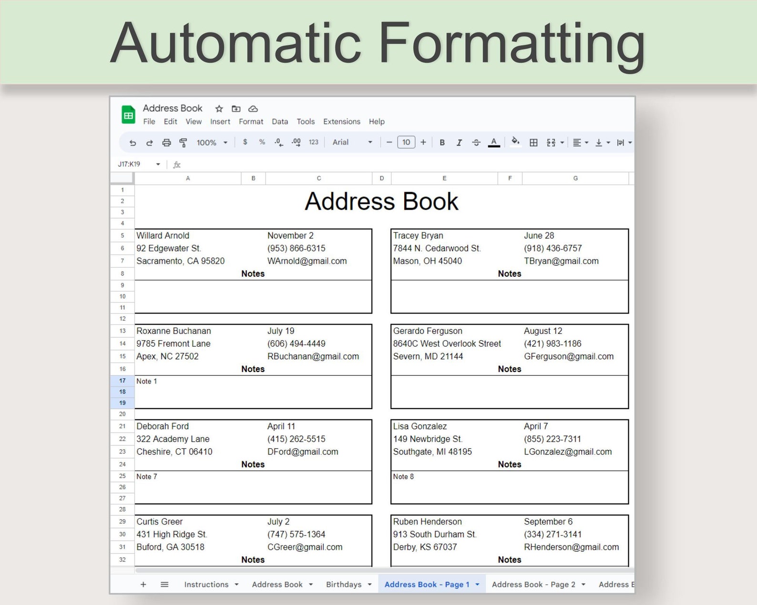Select the Note 8 cell
The height and width of the screenshot is (605, 757).
click(x=510, y=487)
